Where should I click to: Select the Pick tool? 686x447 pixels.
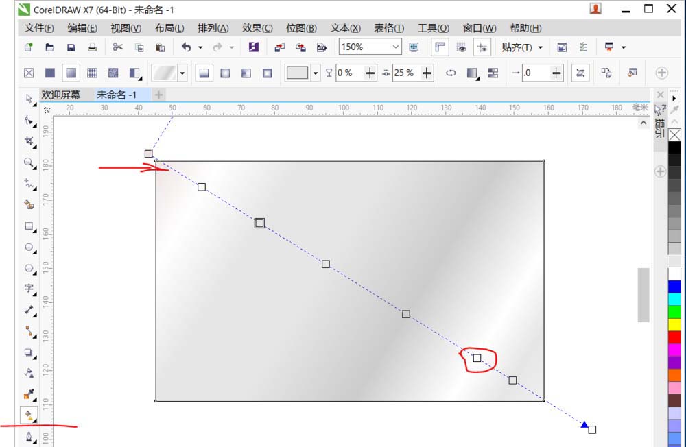pyautogui.click(x=29, y=99)
